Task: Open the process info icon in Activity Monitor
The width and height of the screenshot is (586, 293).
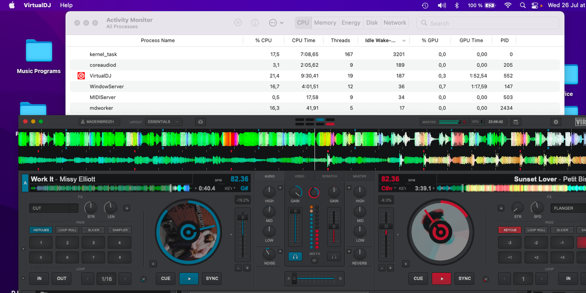Action: (x=255, y=22)
